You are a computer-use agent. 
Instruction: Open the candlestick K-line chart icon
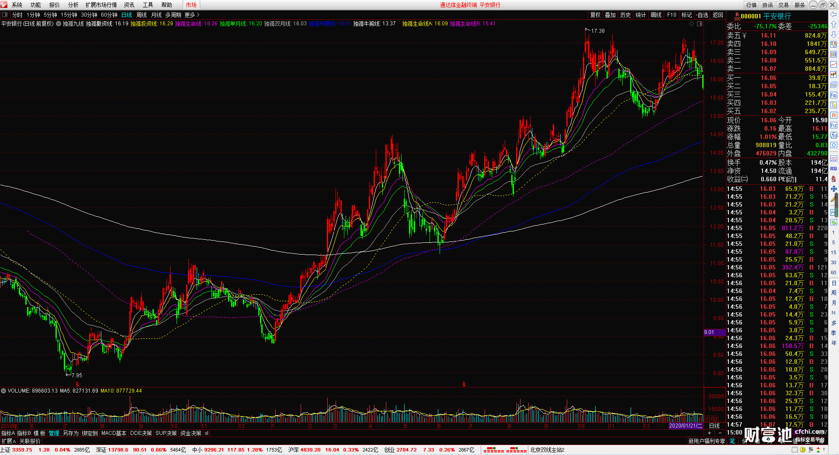834,75
